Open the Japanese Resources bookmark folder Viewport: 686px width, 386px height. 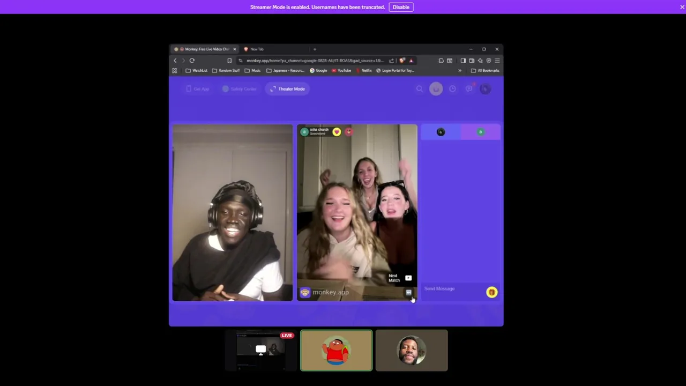(x=285, y=71)
